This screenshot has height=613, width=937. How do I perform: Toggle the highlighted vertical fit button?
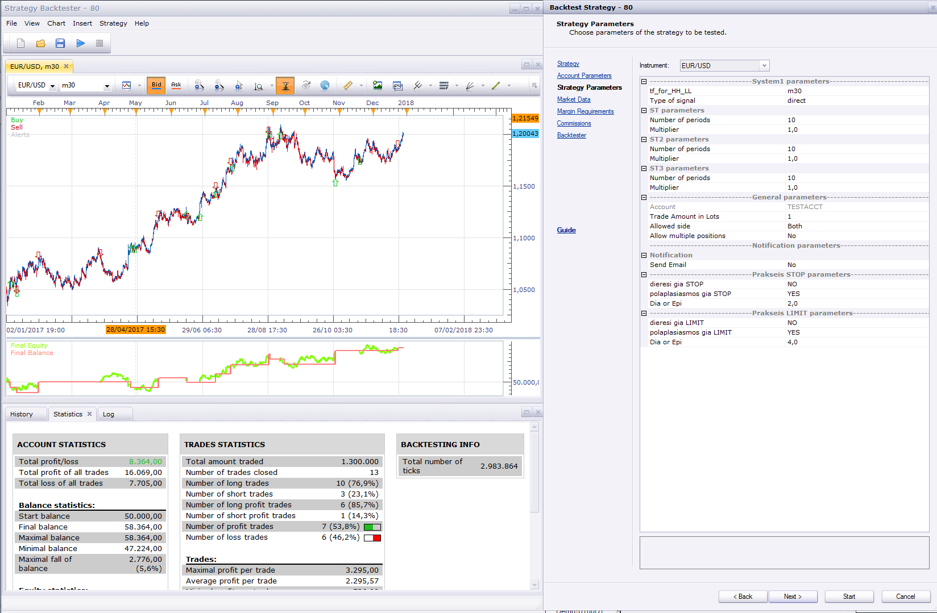click(285, 85)
